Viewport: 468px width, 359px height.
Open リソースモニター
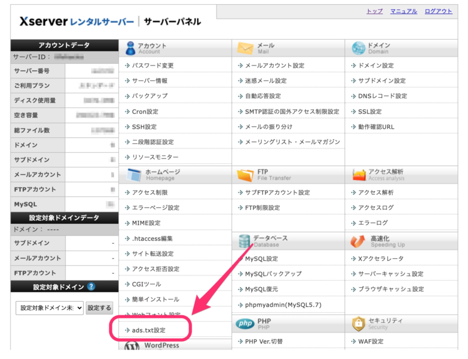[155, 157]
